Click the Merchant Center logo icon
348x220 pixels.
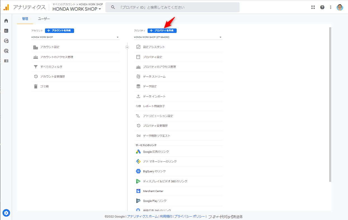(138, 191)
